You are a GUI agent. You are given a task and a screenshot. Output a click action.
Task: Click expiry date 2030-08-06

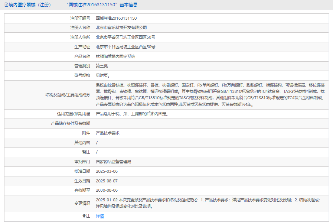[107, 190]
